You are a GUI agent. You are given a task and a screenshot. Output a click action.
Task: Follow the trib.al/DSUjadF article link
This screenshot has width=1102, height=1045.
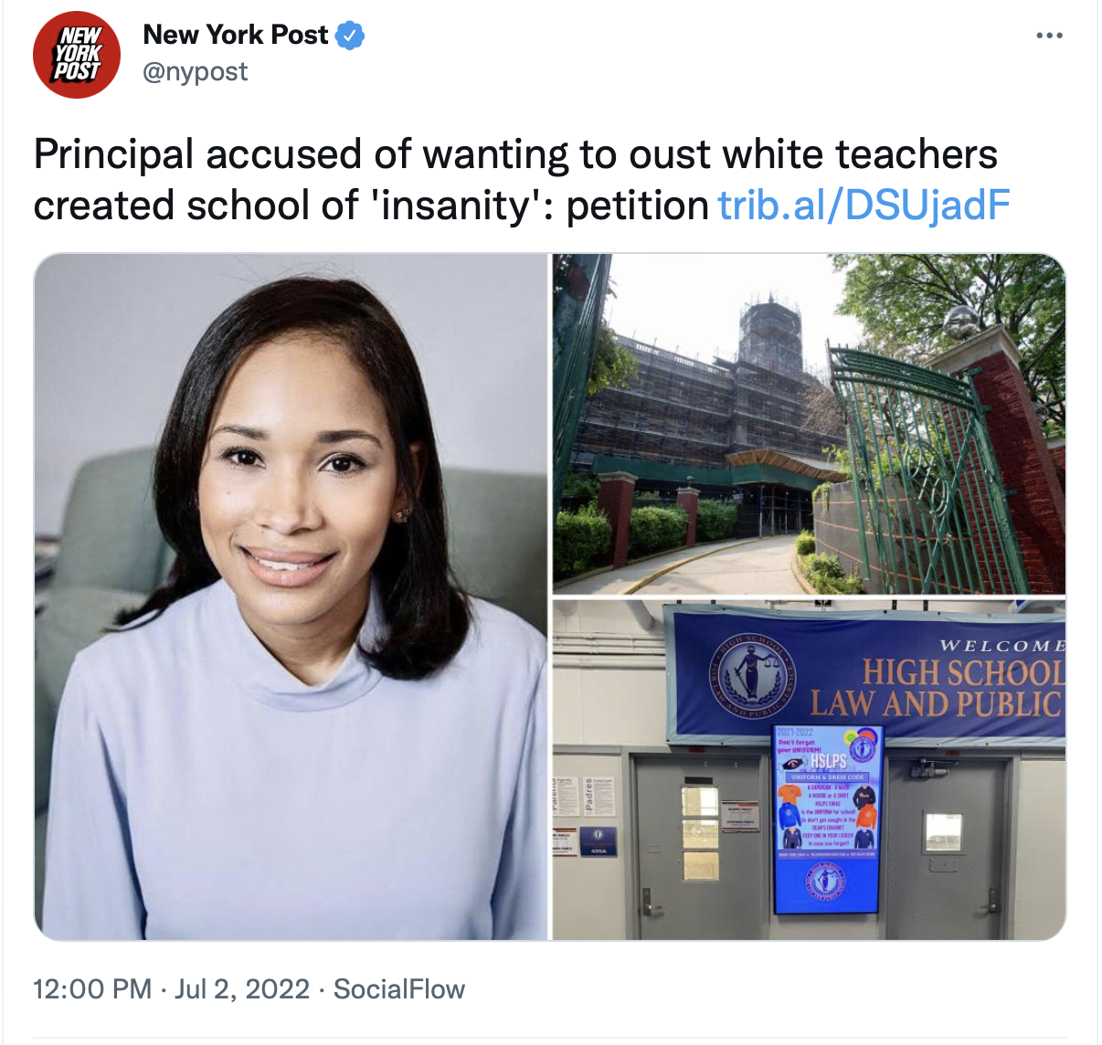(x=864, y=206)
